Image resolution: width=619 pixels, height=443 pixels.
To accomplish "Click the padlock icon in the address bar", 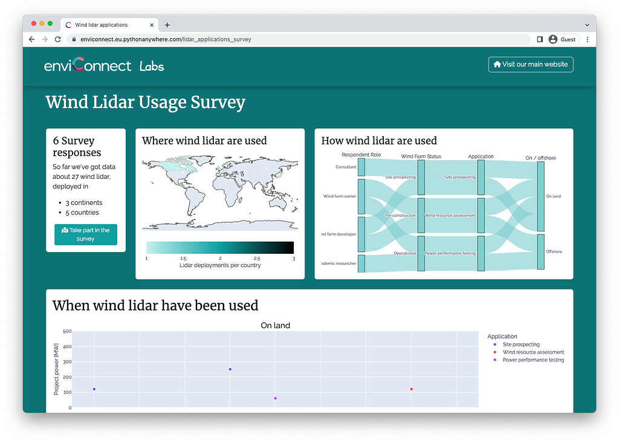I will click(74, 39).
